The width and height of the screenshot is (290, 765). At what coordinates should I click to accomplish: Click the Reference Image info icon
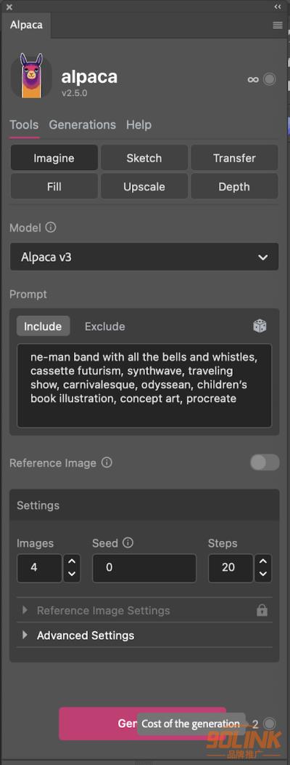[107, 462]
